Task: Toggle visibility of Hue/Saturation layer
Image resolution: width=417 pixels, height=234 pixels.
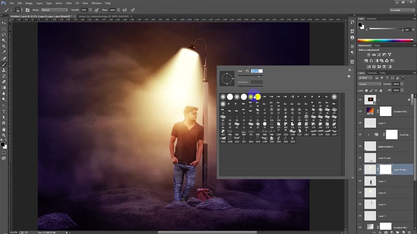Action: coord(360,135)
